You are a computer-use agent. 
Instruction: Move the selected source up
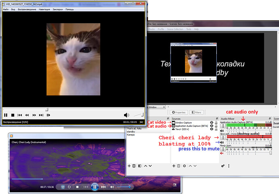(190, 166)
